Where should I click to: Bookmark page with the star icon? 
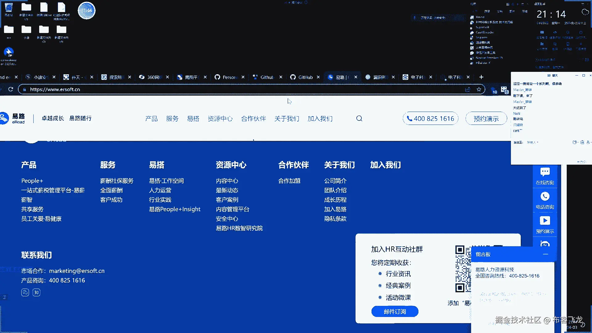tap(479, 89)
